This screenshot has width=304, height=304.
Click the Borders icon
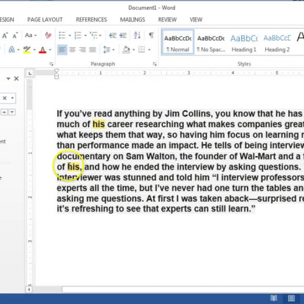click(142, 50)
